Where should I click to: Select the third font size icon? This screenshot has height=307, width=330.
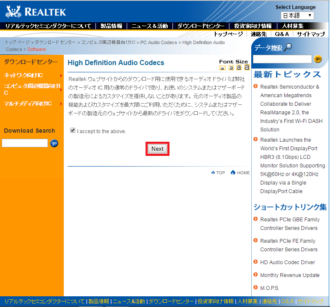pyautogui.click(x=239, y=67)
